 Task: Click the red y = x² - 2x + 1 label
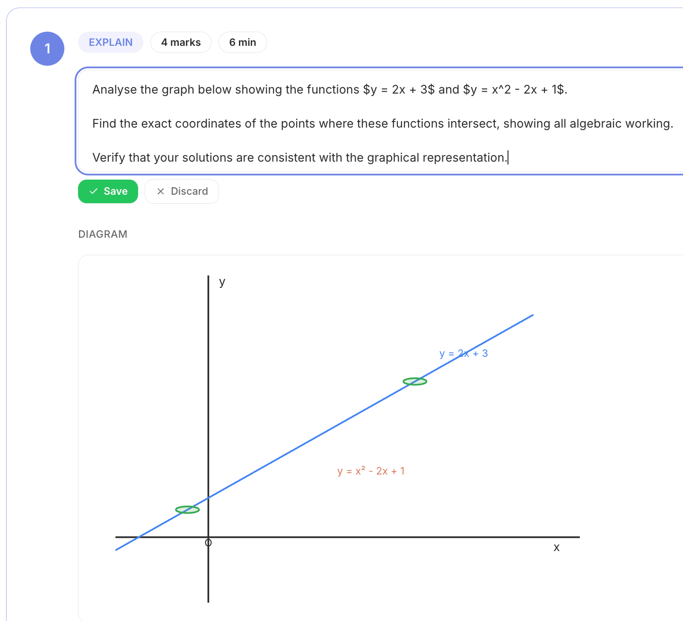tap(371, 471)
